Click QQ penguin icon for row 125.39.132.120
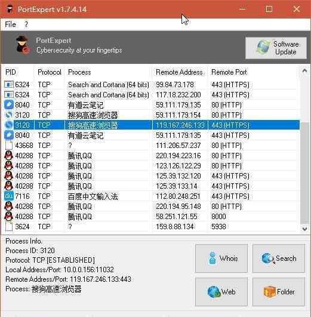The image size is (311, 317). click(9, 176)
